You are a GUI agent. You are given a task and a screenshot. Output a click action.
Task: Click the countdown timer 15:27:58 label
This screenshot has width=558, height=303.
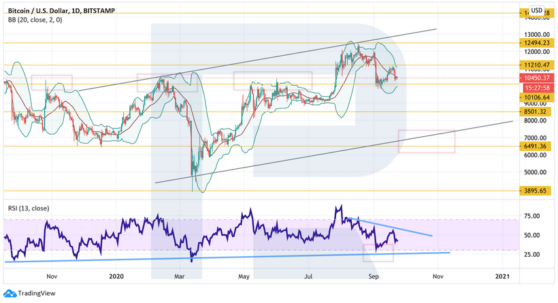(x=536, y=88)
